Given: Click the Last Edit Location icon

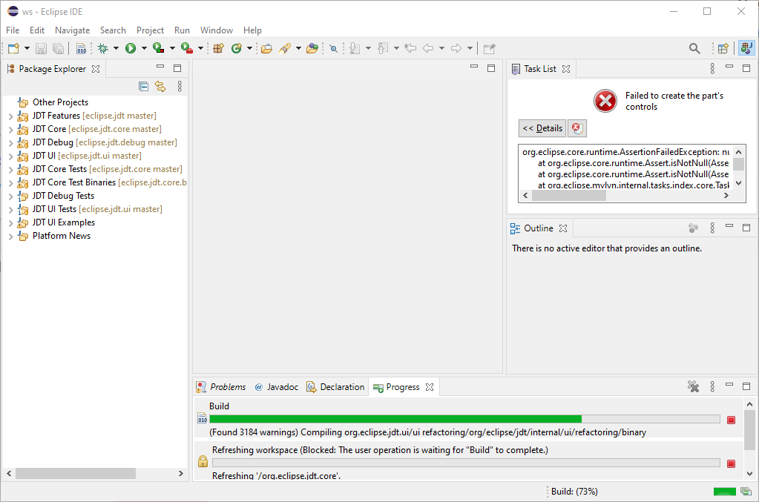Looking at the screenshot, I should pyautogui.click(x=410, y=48).
